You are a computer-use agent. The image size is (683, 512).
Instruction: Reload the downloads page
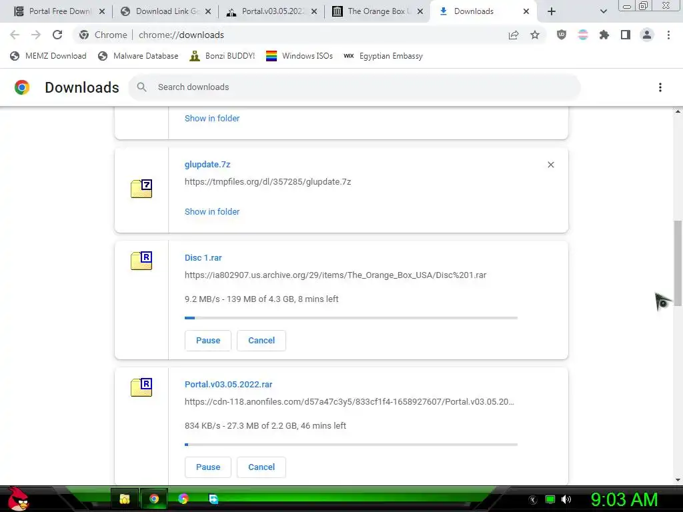57,35
